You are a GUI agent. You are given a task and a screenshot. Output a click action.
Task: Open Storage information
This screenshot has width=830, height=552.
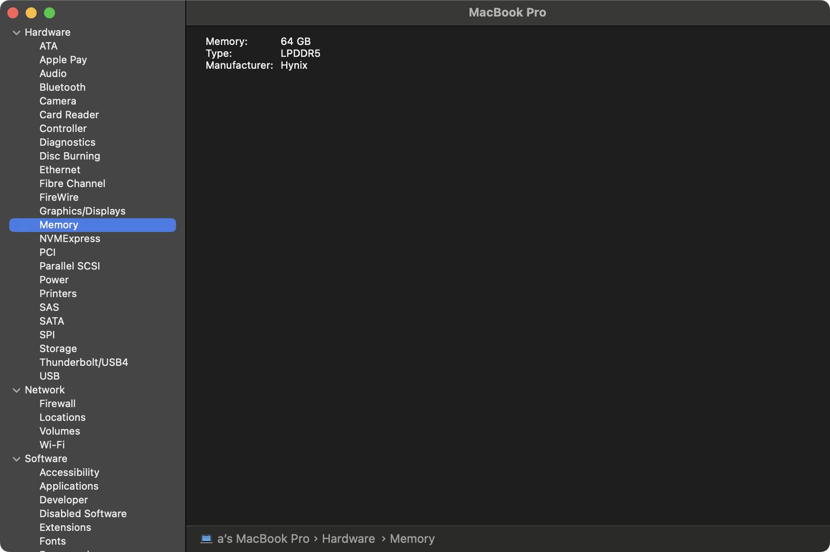[58, 349]
